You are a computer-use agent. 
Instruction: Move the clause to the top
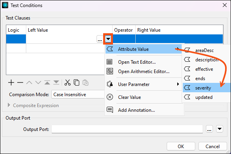(x=47, y=82)
